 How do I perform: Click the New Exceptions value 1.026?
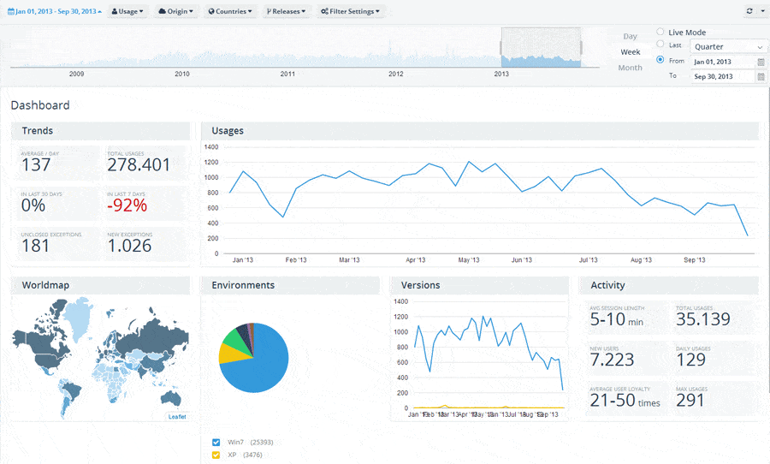pos(130,246)
